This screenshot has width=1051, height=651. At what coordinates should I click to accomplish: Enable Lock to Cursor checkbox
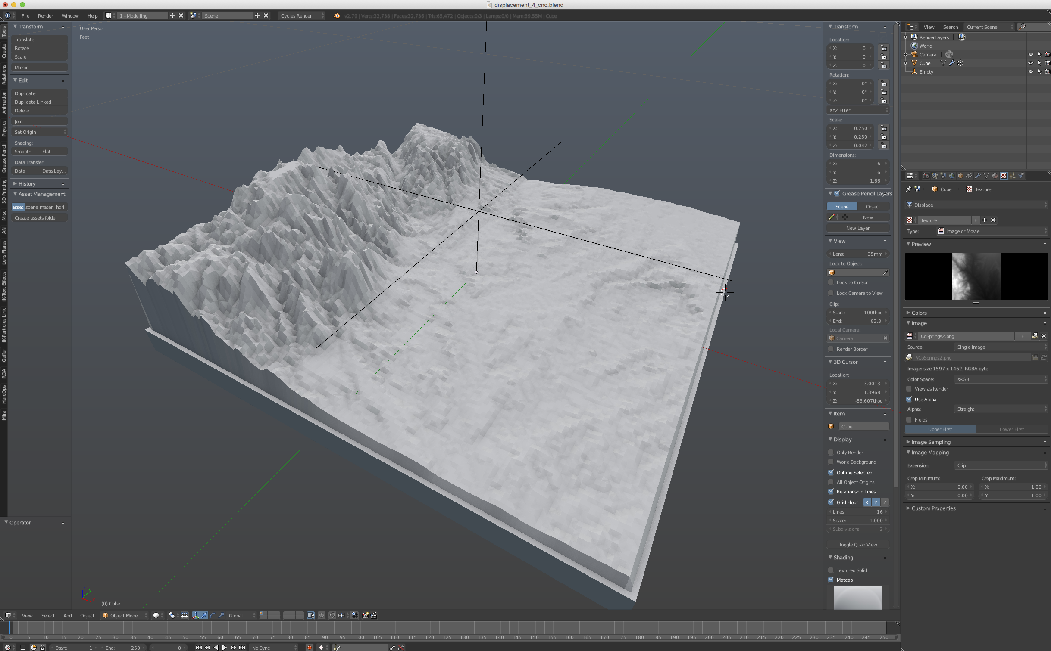pos(831,282)
